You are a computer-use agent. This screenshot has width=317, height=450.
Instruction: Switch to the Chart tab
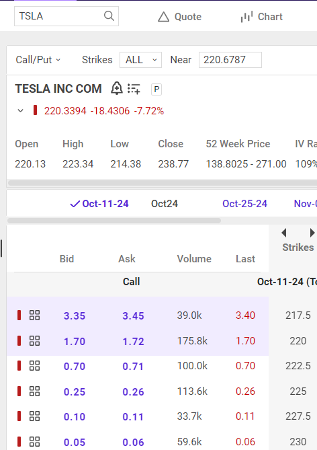pos(262,17)
